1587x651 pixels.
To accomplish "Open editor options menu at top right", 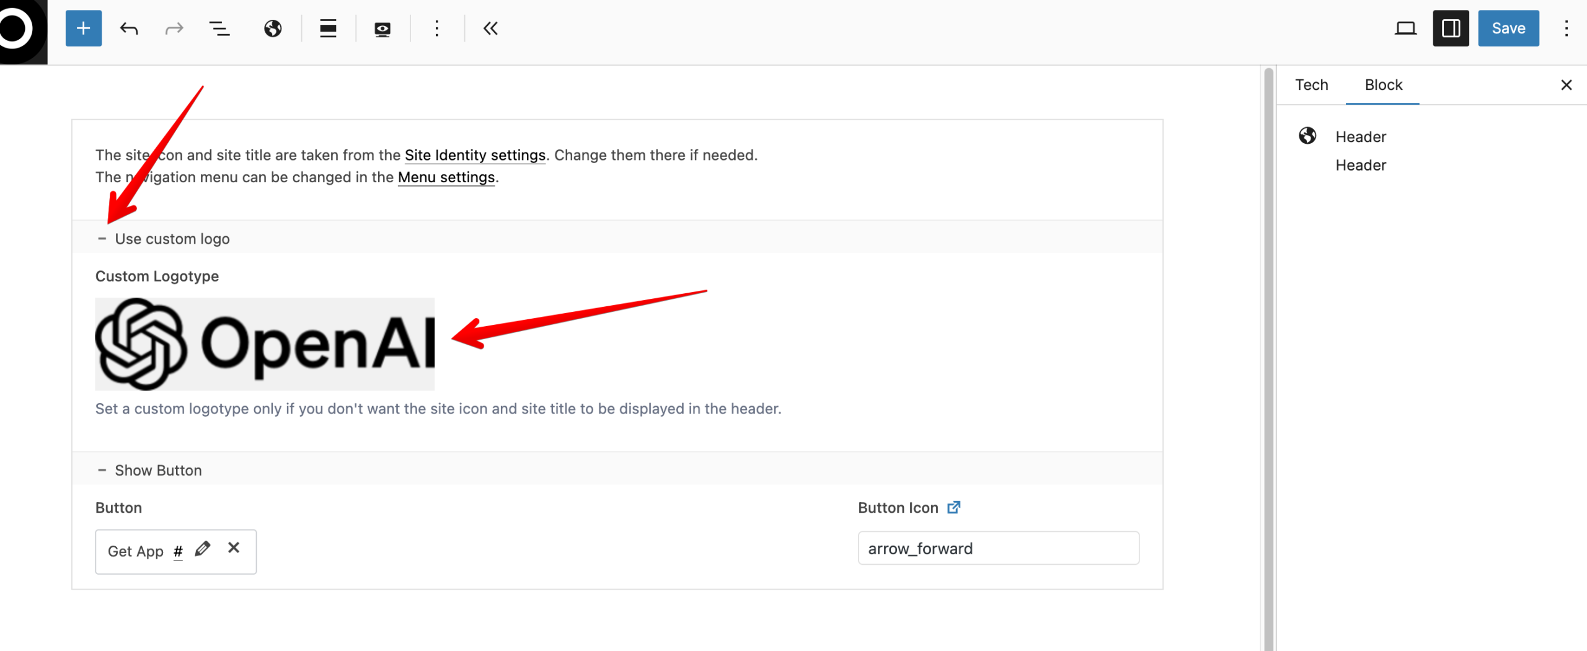I will coord(1566,29).
